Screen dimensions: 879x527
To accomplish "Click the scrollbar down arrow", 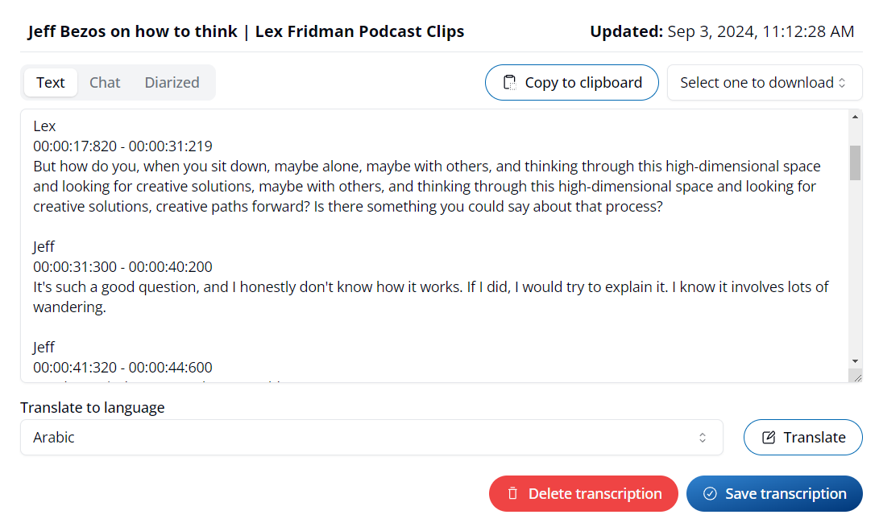I will click(x=856, y=360).
